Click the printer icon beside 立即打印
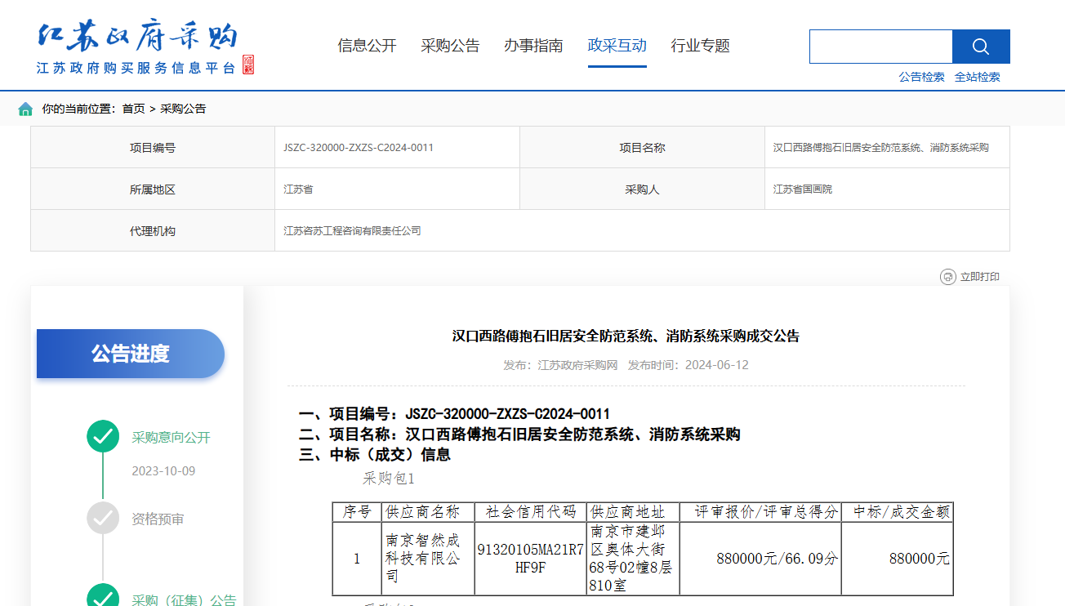 947,277
